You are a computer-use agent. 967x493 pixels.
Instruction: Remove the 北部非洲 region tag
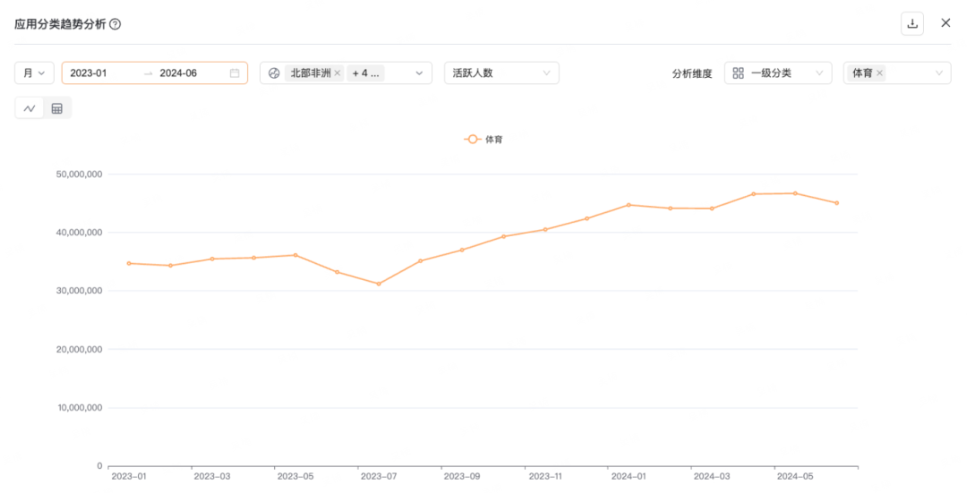tap(338, 73)
